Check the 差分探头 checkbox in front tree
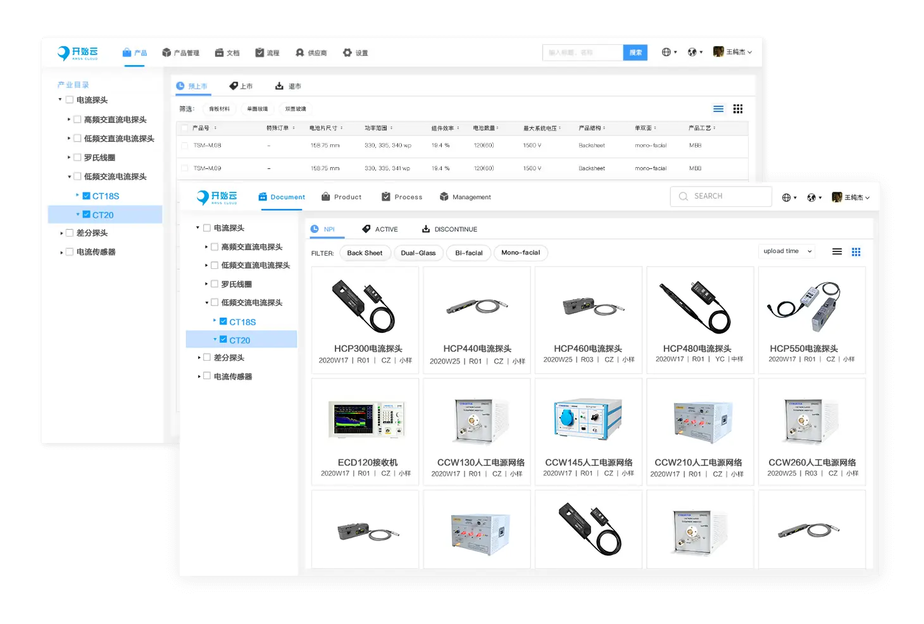The height and width of the screenshot is (624, 924). 207,358
